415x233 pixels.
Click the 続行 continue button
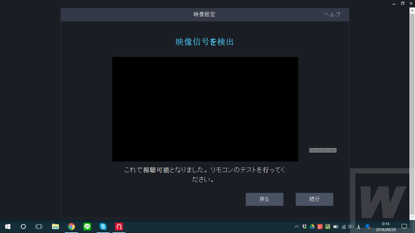tap(314, 199)
